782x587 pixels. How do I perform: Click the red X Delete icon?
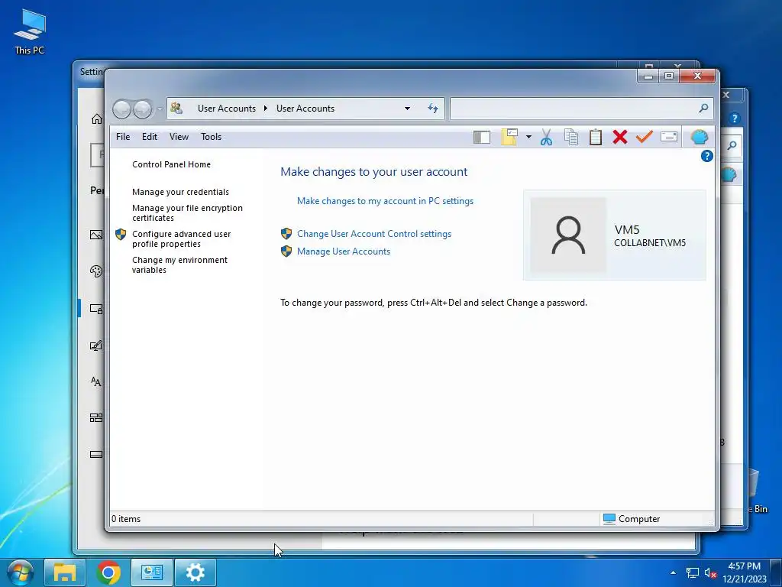click(x=620, y=137)
